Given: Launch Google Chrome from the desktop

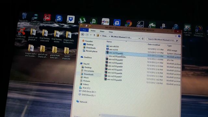Looking at the screenshot, I should point(129,23).
